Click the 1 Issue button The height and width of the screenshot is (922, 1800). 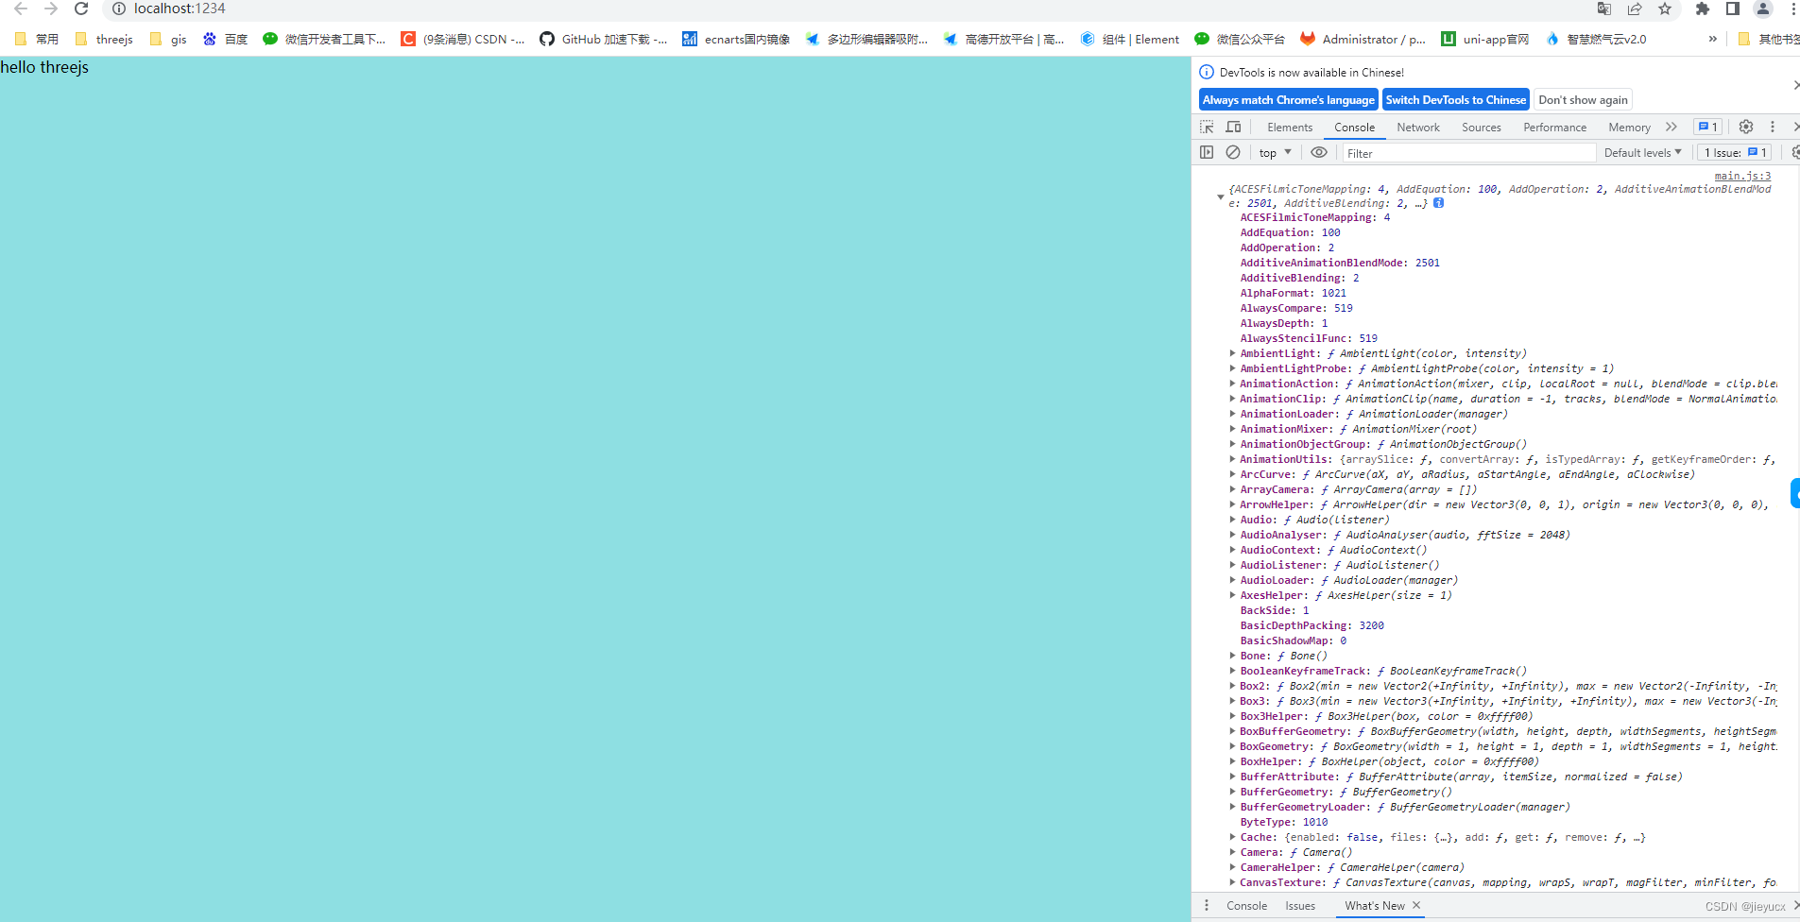pos(1735,152)
